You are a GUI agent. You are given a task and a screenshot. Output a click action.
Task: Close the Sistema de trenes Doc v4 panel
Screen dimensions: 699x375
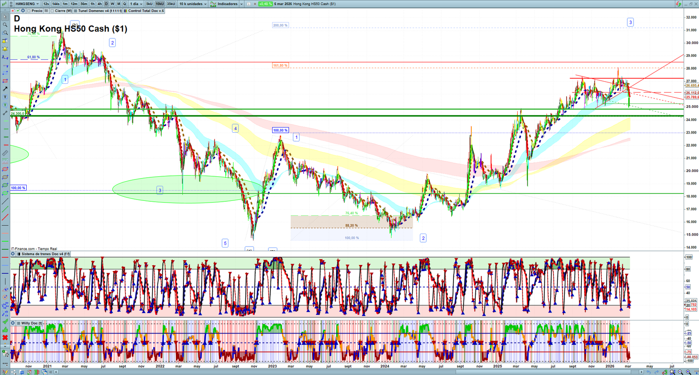(13, 254)
